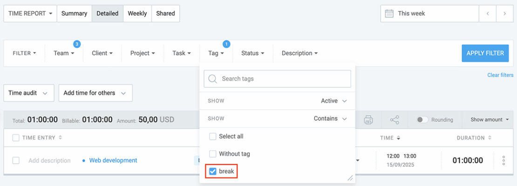Click the calendar icon in date picker
The image size is (517, 186).
[389, 14]
